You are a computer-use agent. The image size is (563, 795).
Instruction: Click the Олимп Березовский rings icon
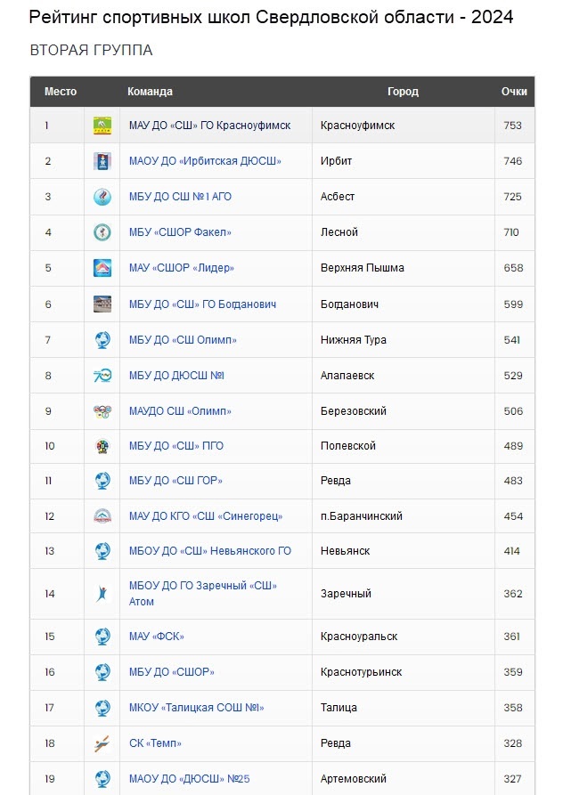[102, 411]
